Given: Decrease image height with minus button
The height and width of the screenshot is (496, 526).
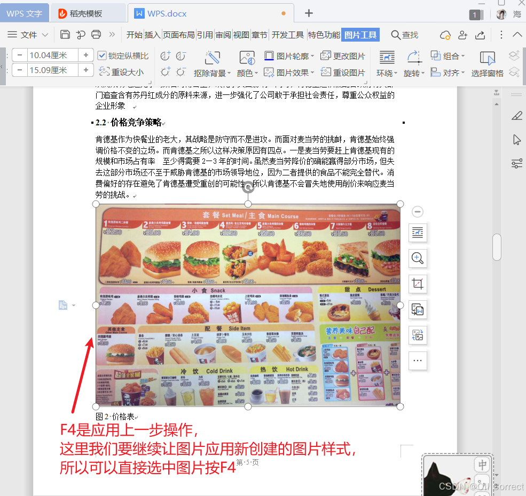Looking at the screenshot, I should coord(20,55).
